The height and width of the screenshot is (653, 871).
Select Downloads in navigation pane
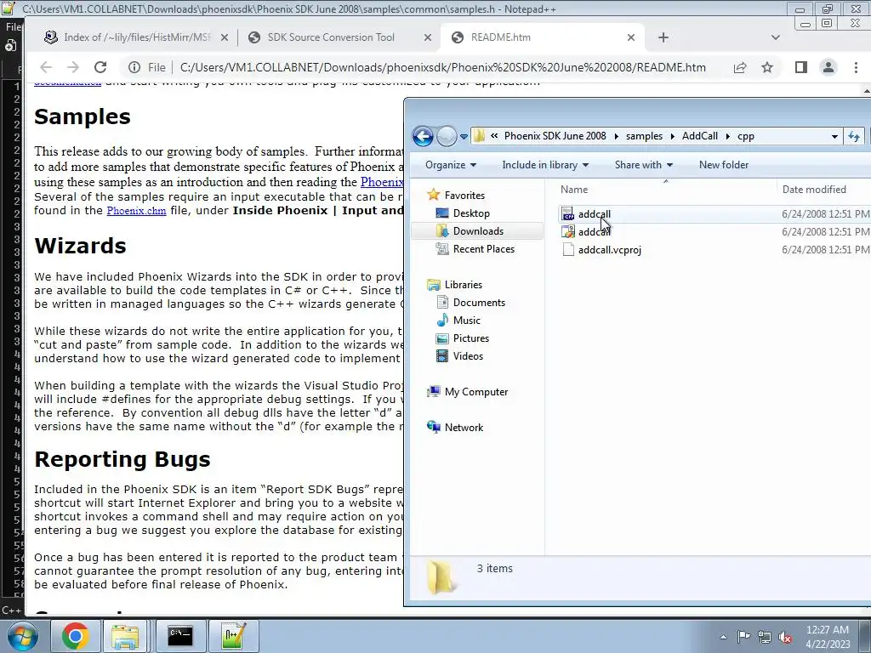[x=478, y=231]
